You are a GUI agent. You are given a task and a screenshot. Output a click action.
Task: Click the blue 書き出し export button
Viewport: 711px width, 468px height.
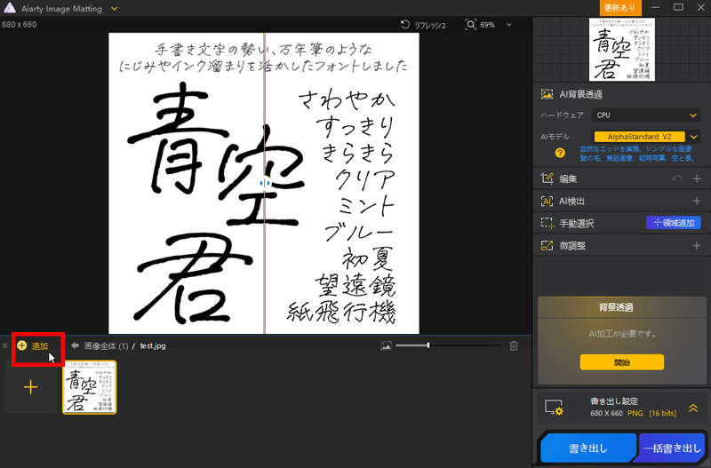(x=588, y=448)
